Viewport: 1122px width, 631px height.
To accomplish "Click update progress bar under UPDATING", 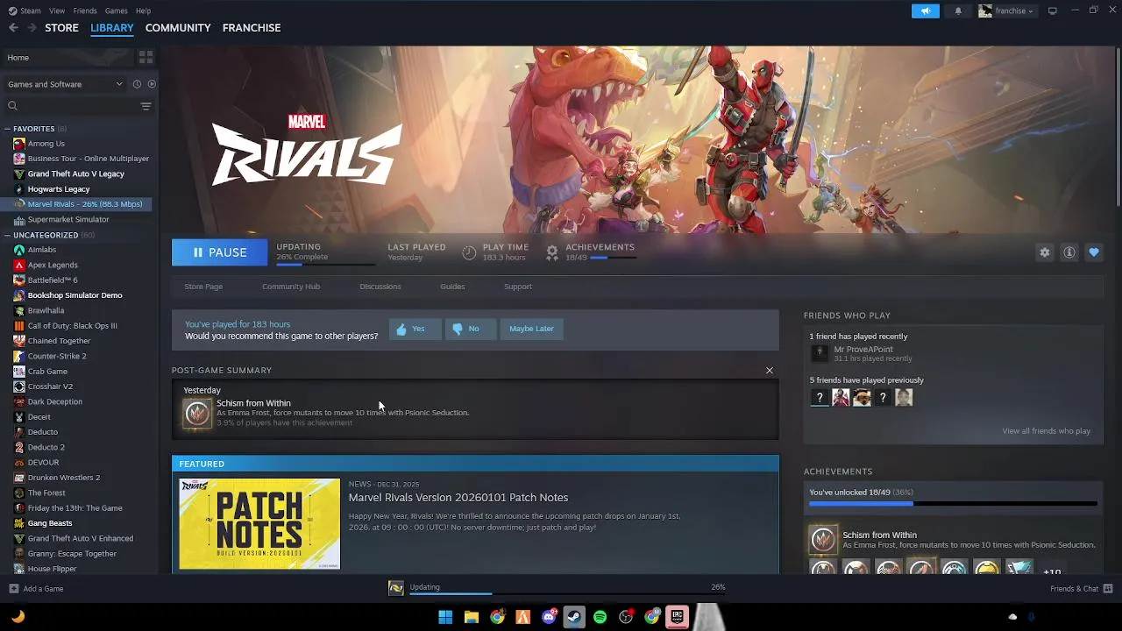I will coord(324,264).
